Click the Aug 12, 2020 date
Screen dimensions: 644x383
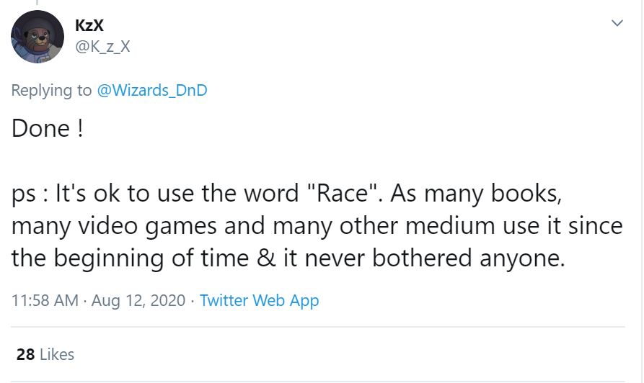point(138,300)
